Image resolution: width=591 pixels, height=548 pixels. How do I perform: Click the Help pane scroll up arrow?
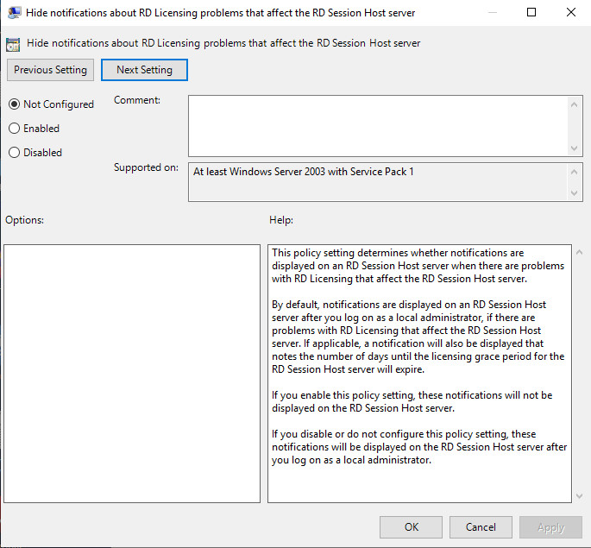577,252
